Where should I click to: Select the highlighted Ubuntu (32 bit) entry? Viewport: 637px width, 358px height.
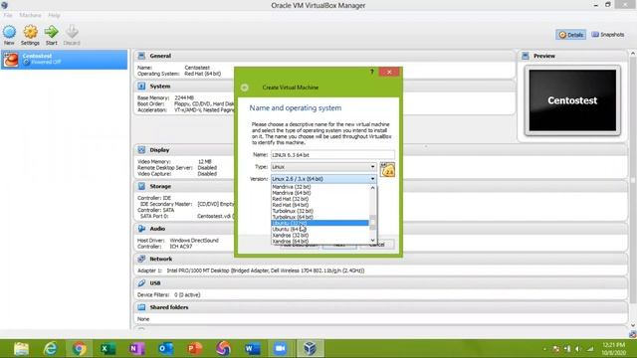coord(320,223)
